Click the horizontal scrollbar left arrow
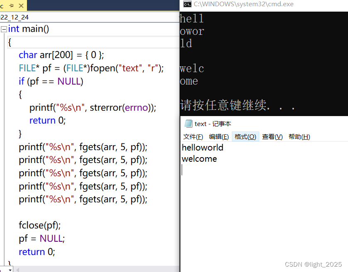Screen dimensions: 348x272 (x=17, y=270)
